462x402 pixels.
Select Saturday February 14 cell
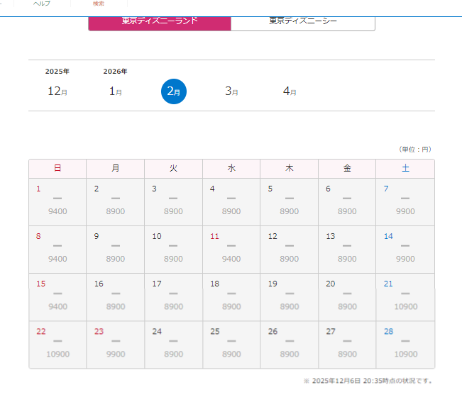(x=405, y=250)
